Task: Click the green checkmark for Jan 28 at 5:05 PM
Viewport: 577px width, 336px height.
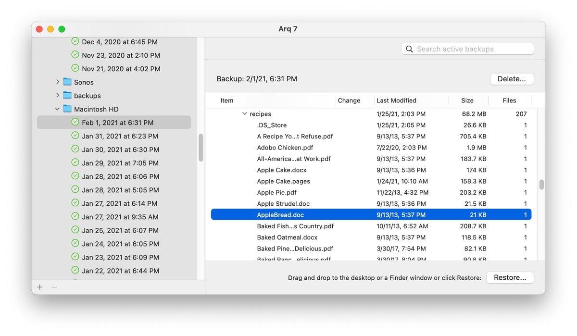Action: (75, 189)
